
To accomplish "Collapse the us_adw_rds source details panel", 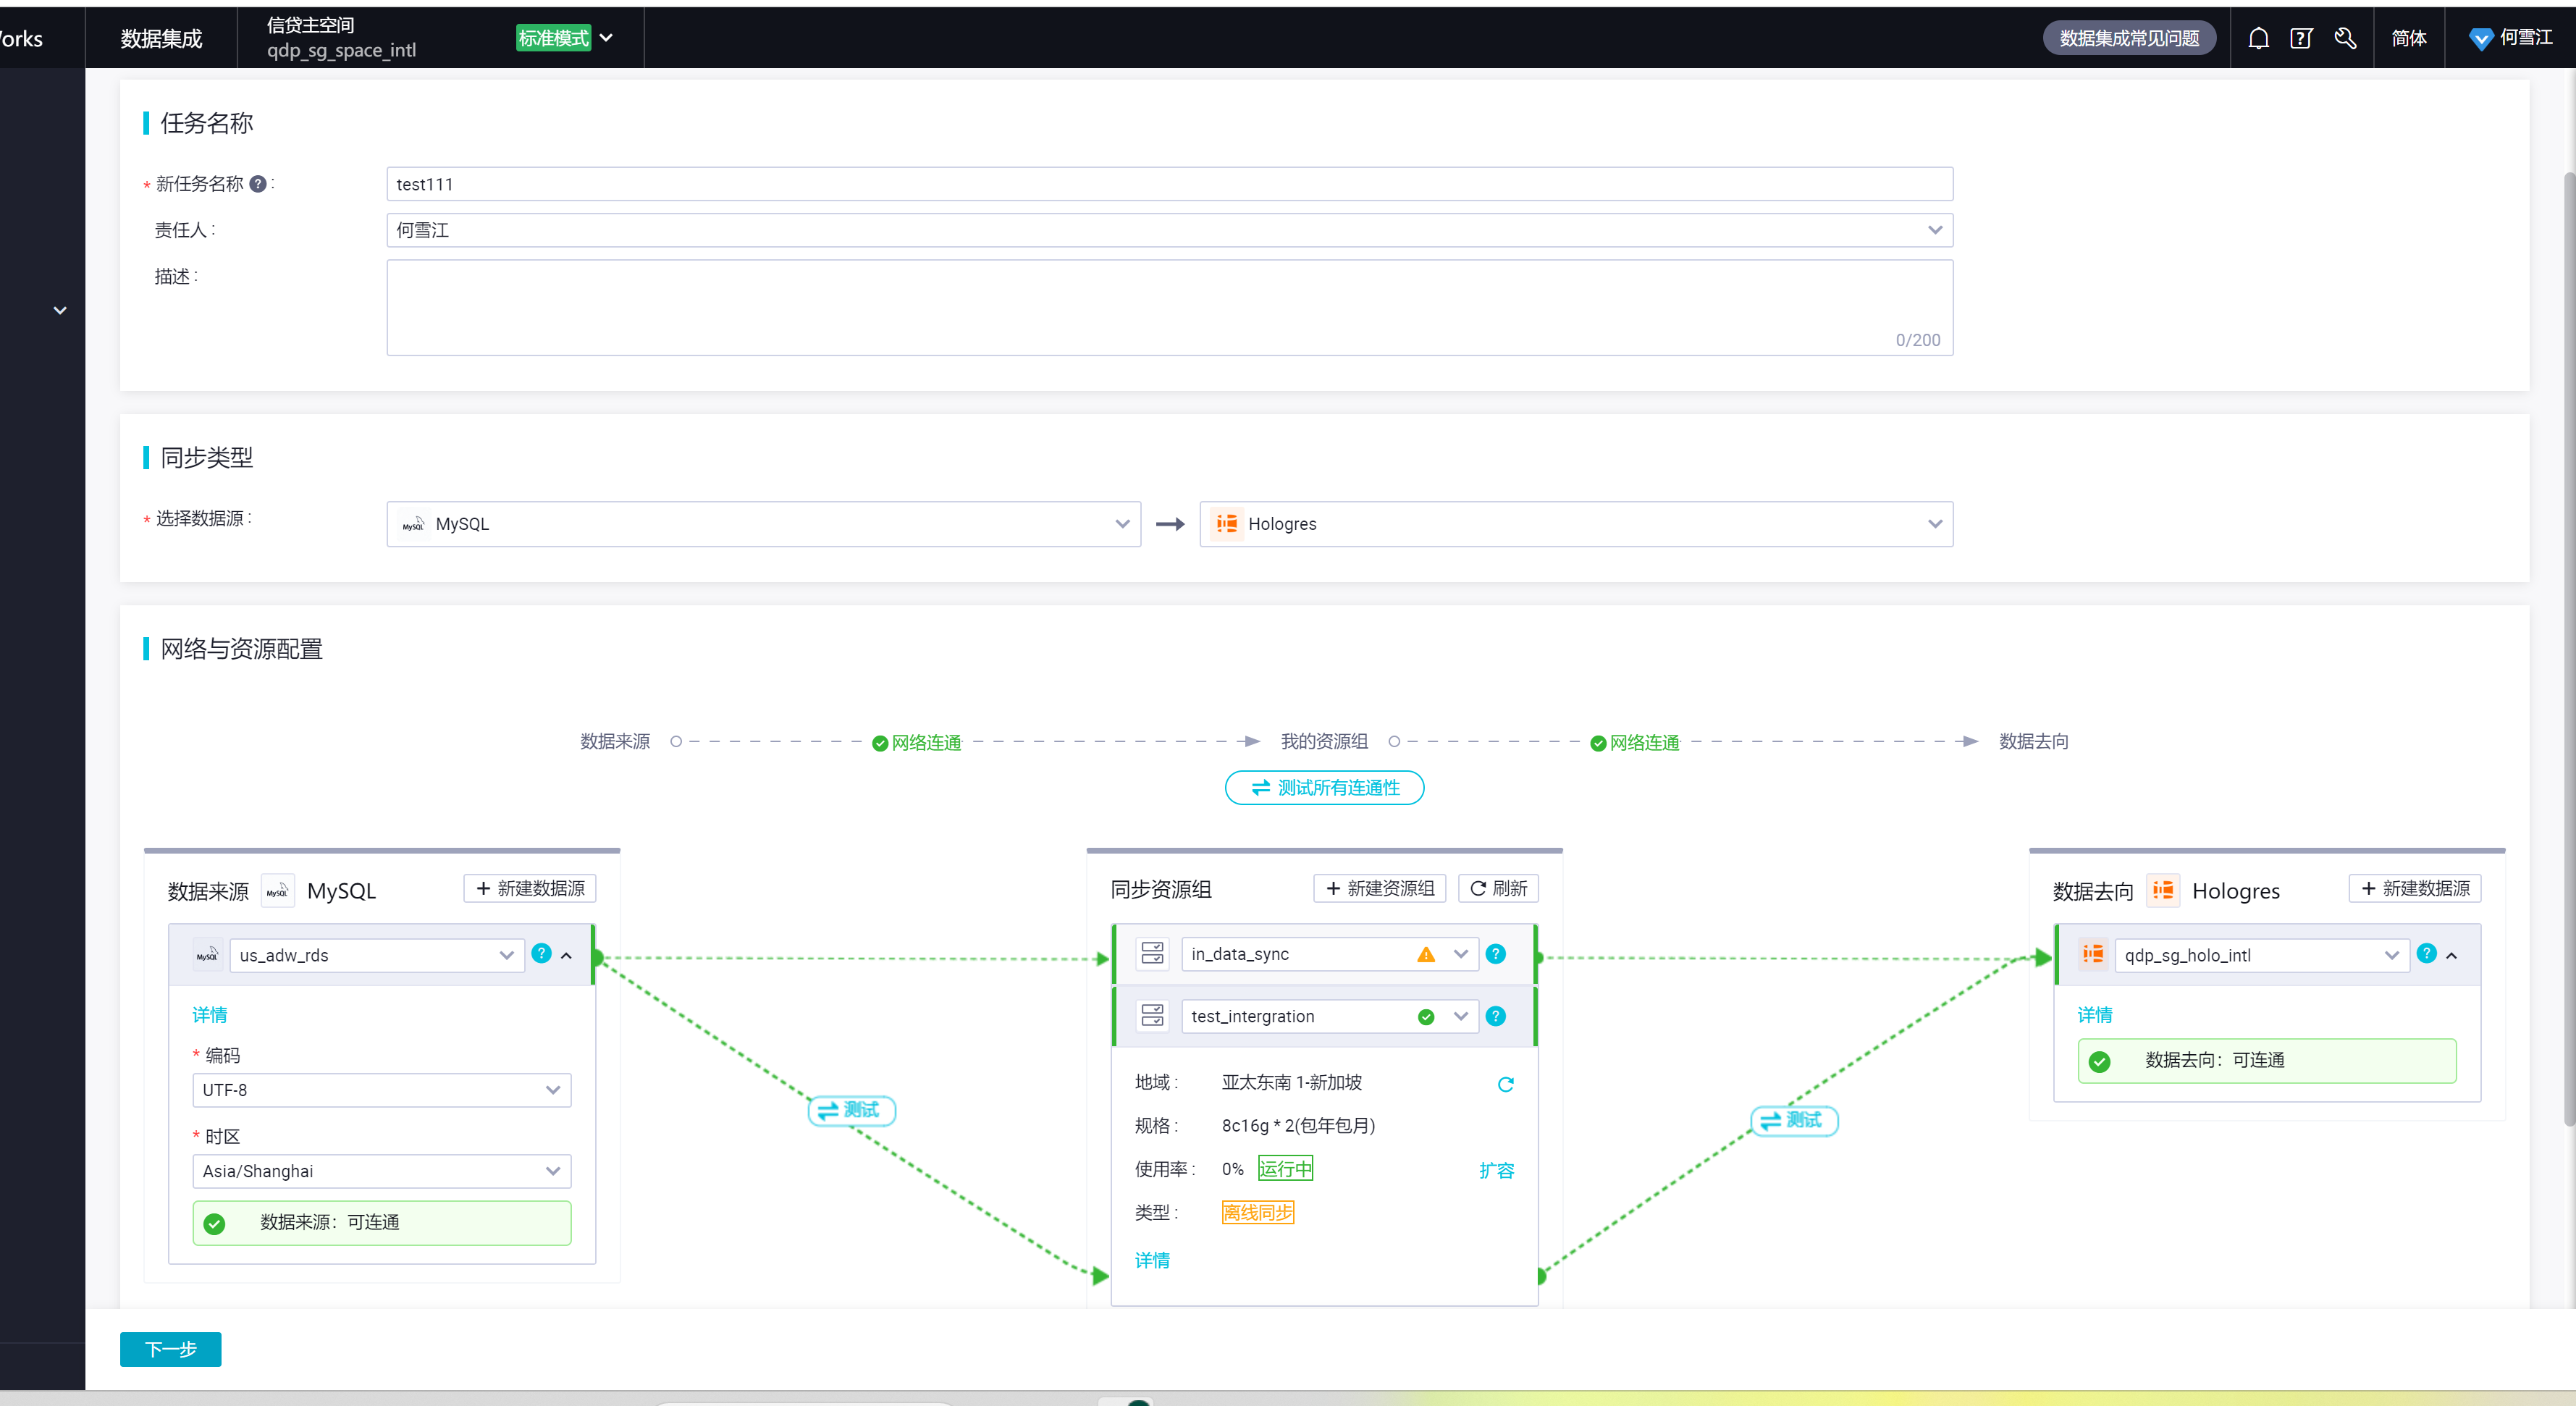I will tap(567, 955).
